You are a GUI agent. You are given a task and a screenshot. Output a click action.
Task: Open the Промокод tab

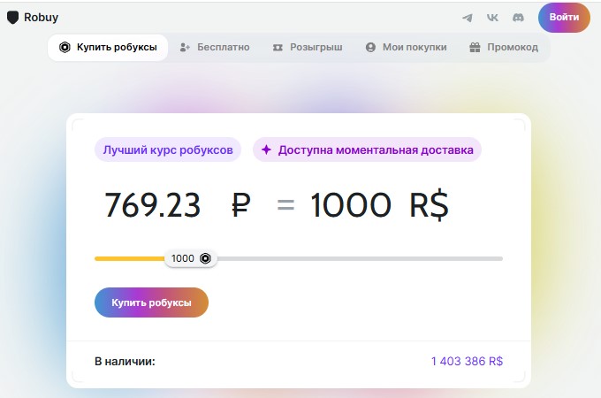504,47
